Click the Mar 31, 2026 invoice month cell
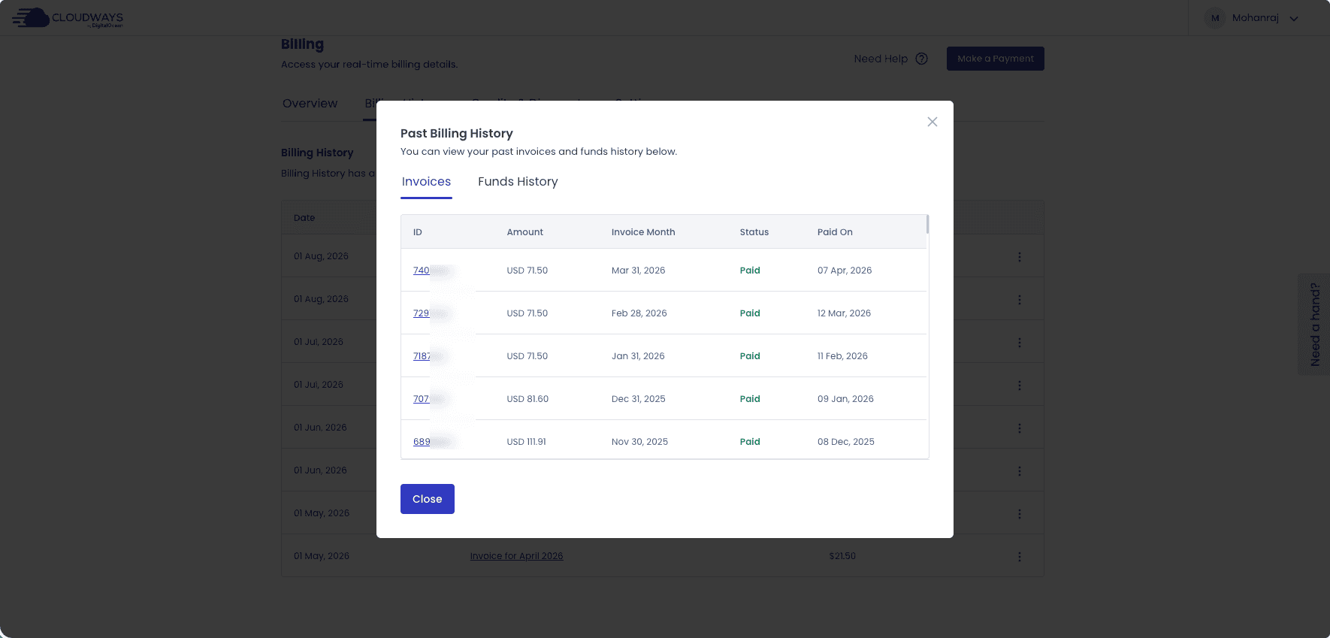Viewport: 1330px width, 638px height. tap(638, 271)
